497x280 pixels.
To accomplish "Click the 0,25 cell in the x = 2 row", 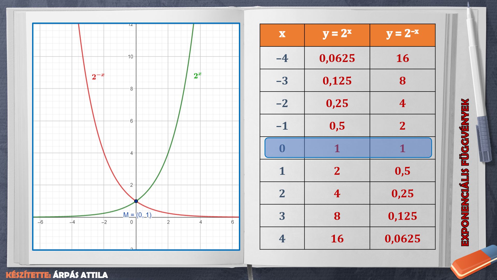I will click(x=402, y=193).
